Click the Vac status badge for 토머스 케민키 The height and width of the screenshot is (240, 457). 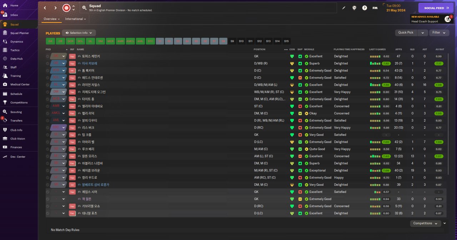point(72,56)
